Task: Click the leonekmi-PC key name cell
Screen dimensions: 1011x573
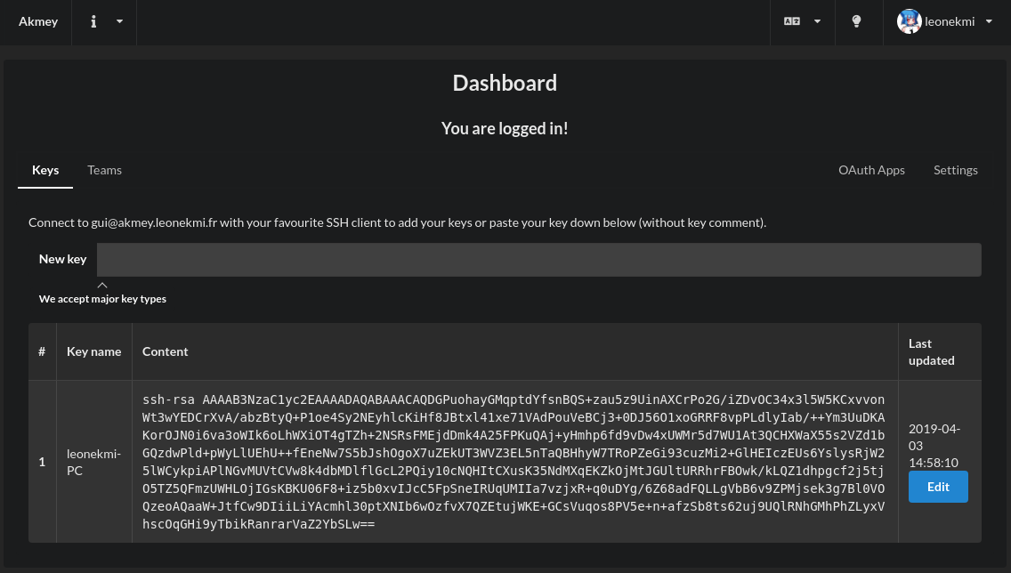Action: [x=94, y=462]
